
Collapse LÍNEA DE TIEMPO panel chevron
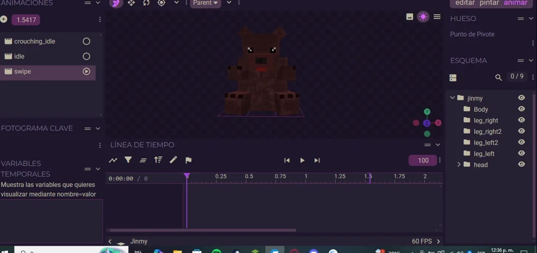[x=438, y=145]
